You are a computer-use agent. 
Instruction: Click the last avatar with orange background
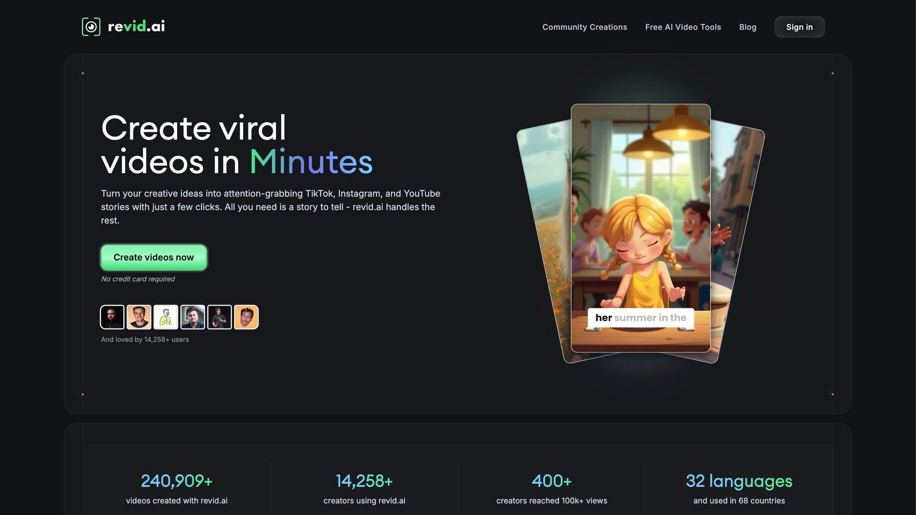click(246, 317)
